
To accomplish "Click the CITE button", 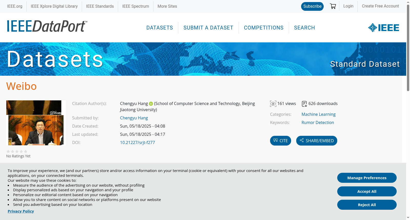I will (281, 141).
